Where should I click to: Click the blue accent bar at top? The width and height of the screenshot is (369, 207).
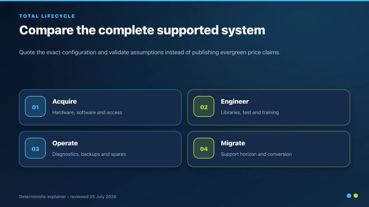coord(184,1)
